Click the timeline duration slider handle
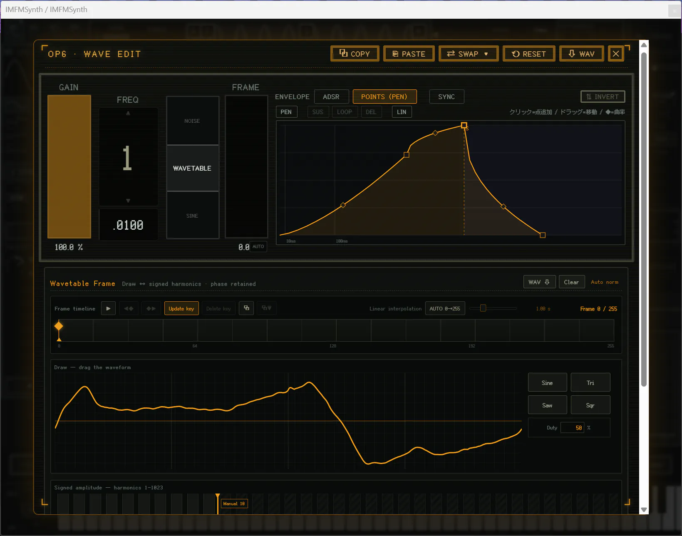The width and height of the screenshot is (682, 536). click(x=483, y=308)
